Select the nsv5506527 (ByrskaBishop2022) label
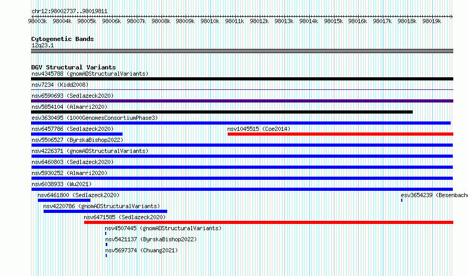This screenshot has width=468, height=276. click(x=77, y=140)
